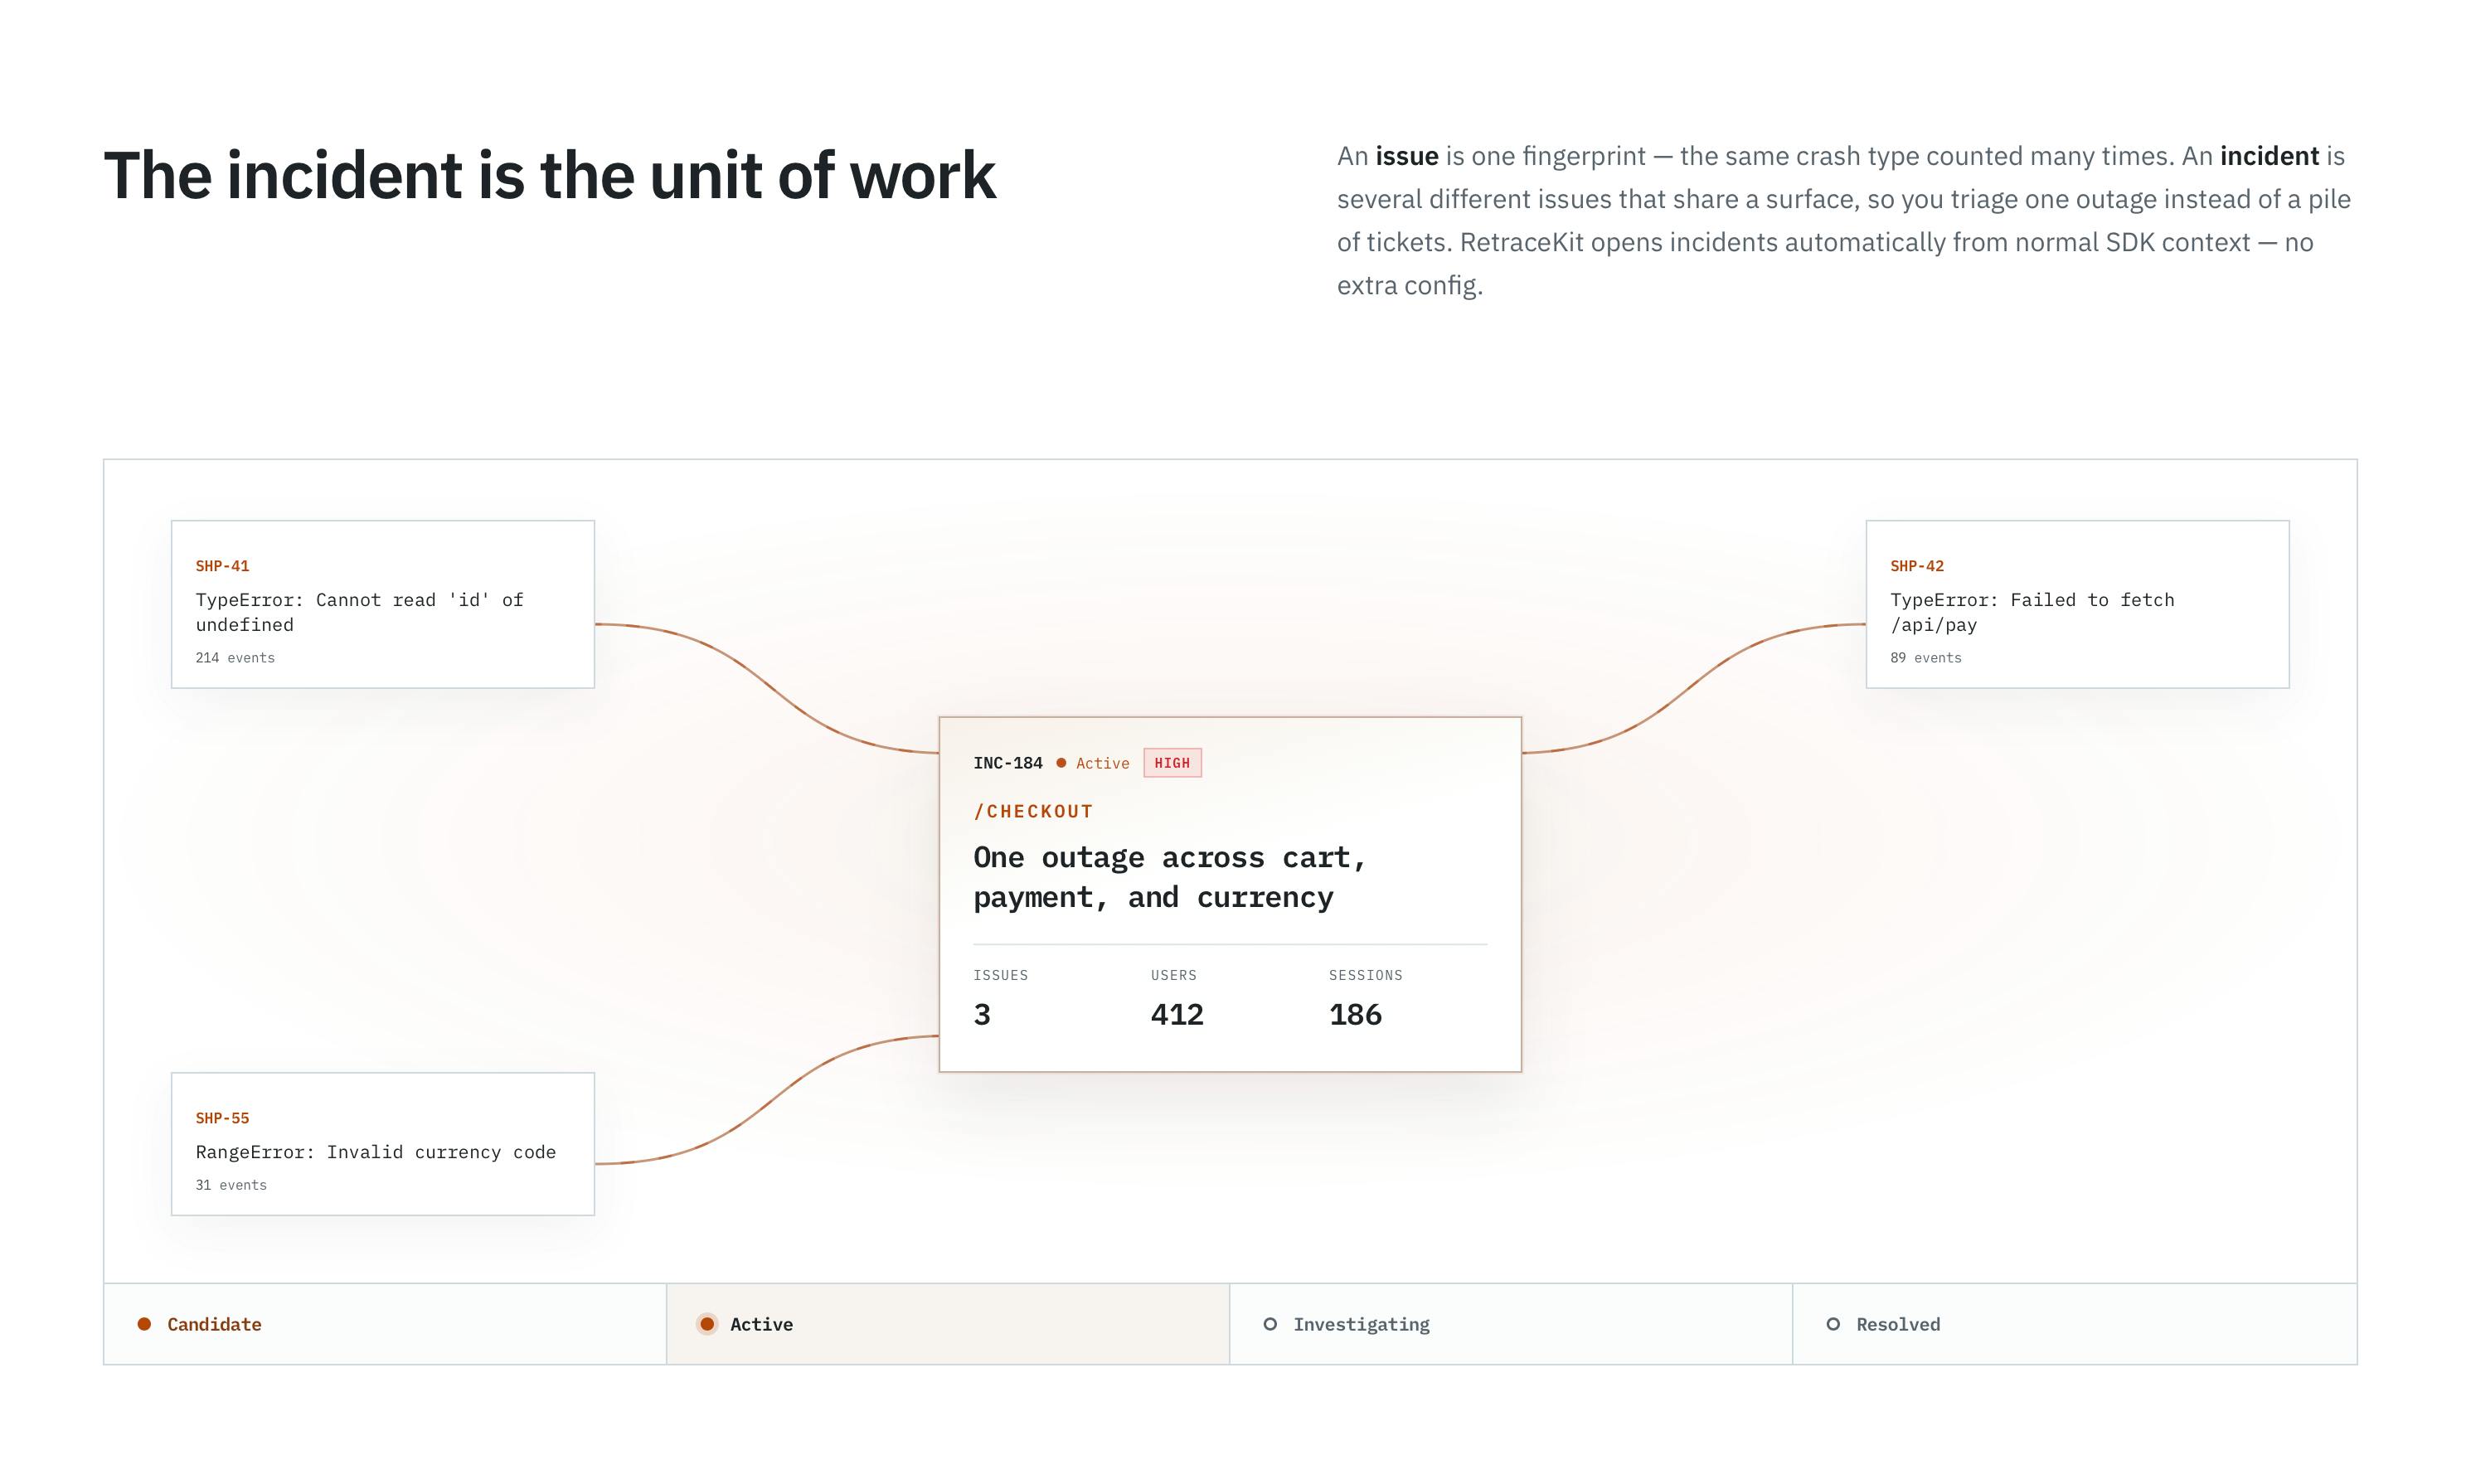
Task: Click the SESSIONS count 186
Action: 1355,1014
